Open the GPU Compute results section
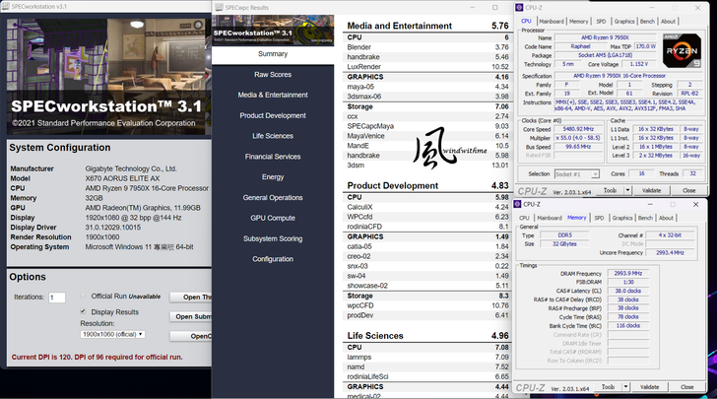 coord(273,218)
